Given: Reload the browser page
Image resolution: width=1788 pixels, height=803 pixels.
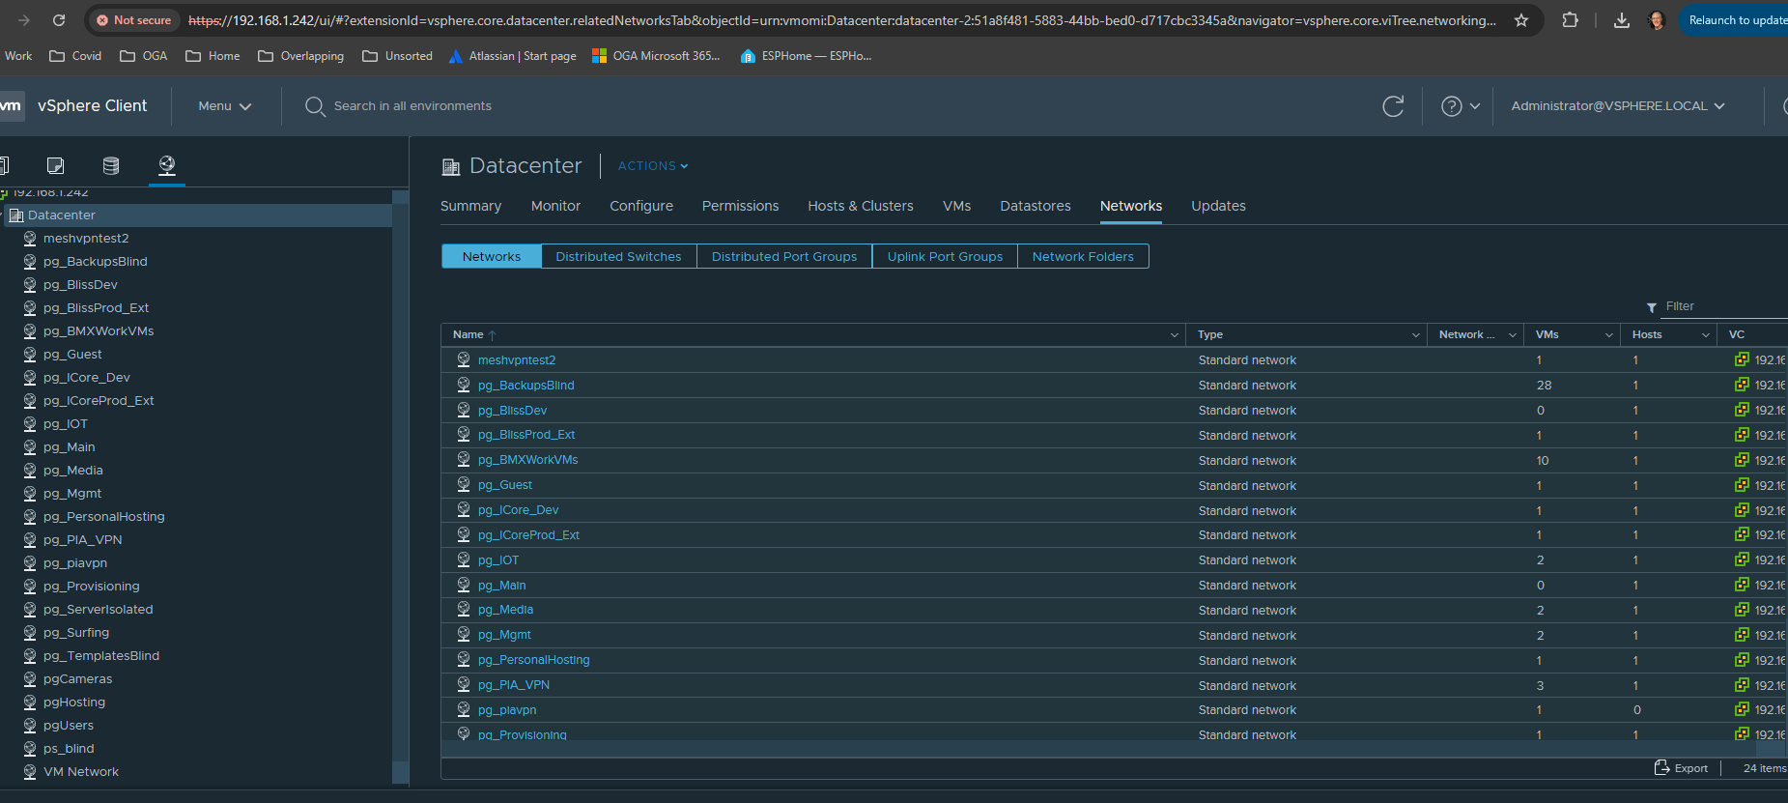Looking at the screenshot, I should 59,20.
